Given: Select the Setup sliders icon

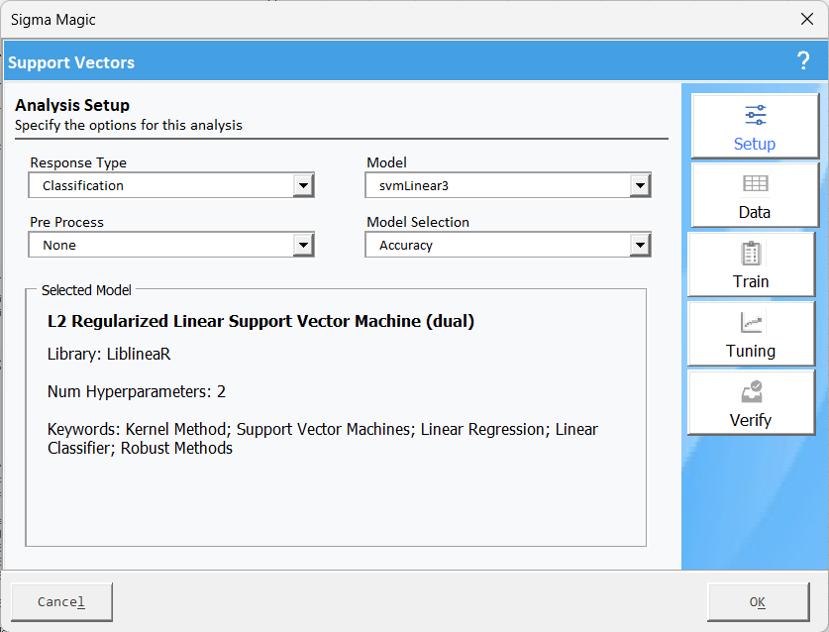Looking at the screenshot, I should click(x=755, y=115).
